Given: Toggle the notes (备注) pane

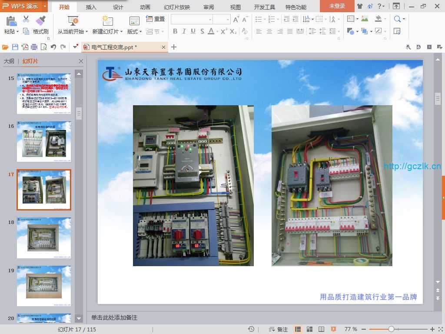Looking at the screenshot, I should (279, 329).
